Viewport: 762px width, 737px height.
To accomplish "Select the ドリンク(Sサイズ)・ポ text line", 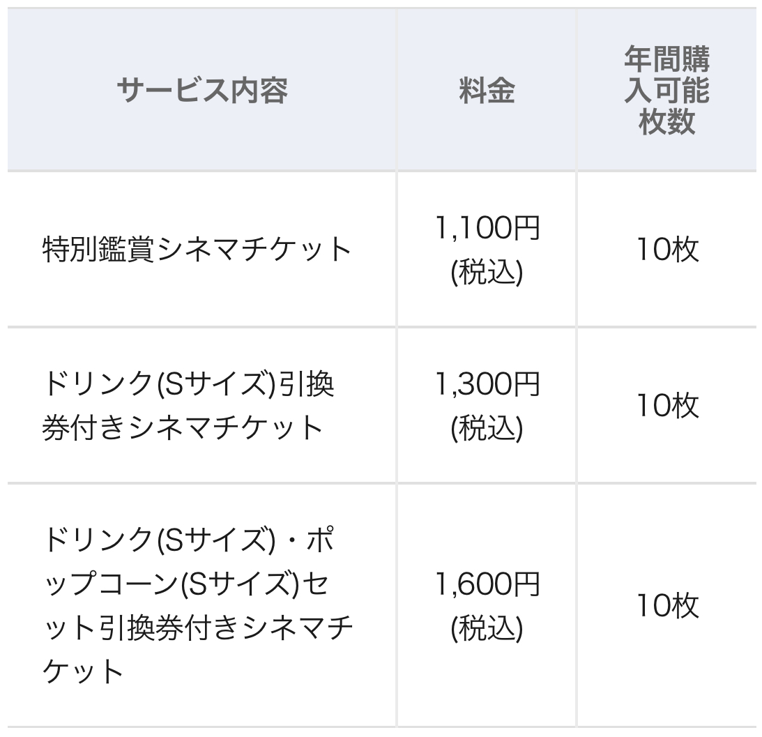I will pyautogui.click(x=188, y=540).
